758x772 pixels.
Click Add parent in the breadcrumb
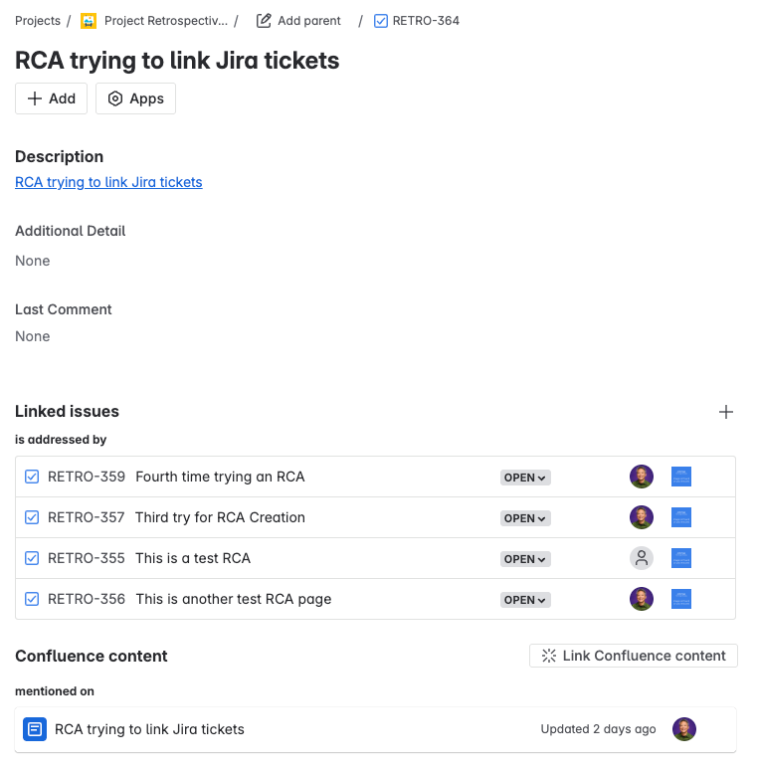click(x=298, y=21)
